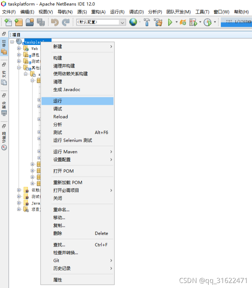Image resolution: width=252 pixels, height=288 pixels.
Task: Click the NetBeans logo in title bar
Action: point(4,4)
